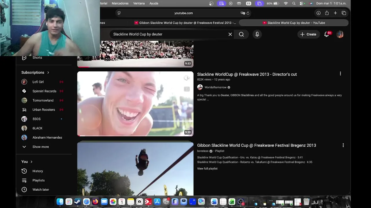Switch to Slackline World Cup by deuter tab
The height and width of the screenshot is (208, 371).
click(x=294, y=23)
